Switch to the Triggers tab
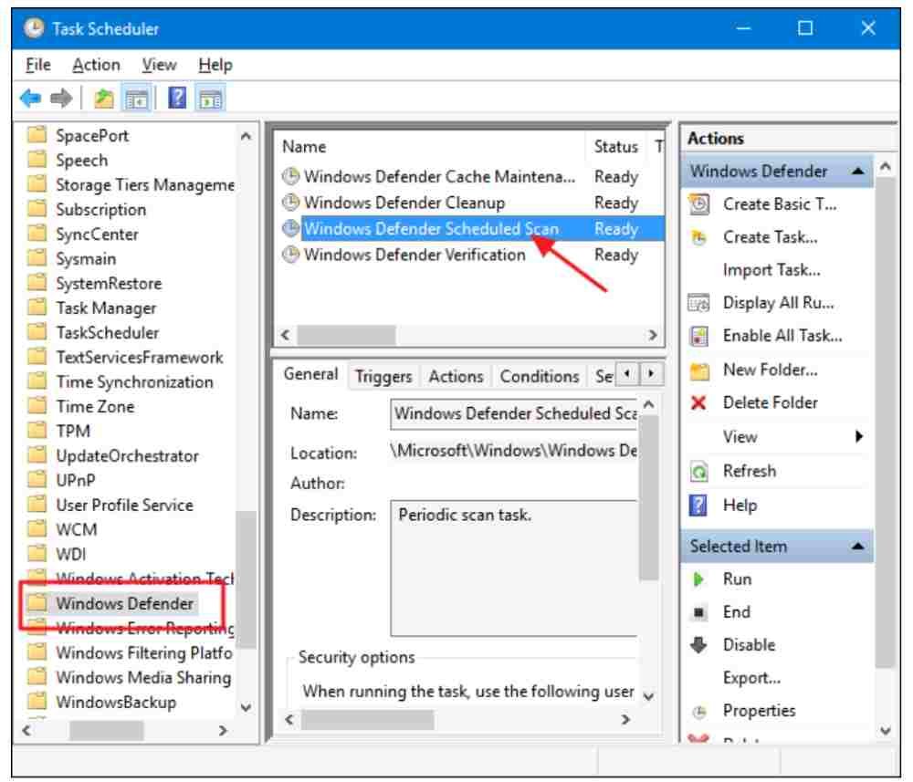913x782 pixels. 383,377
